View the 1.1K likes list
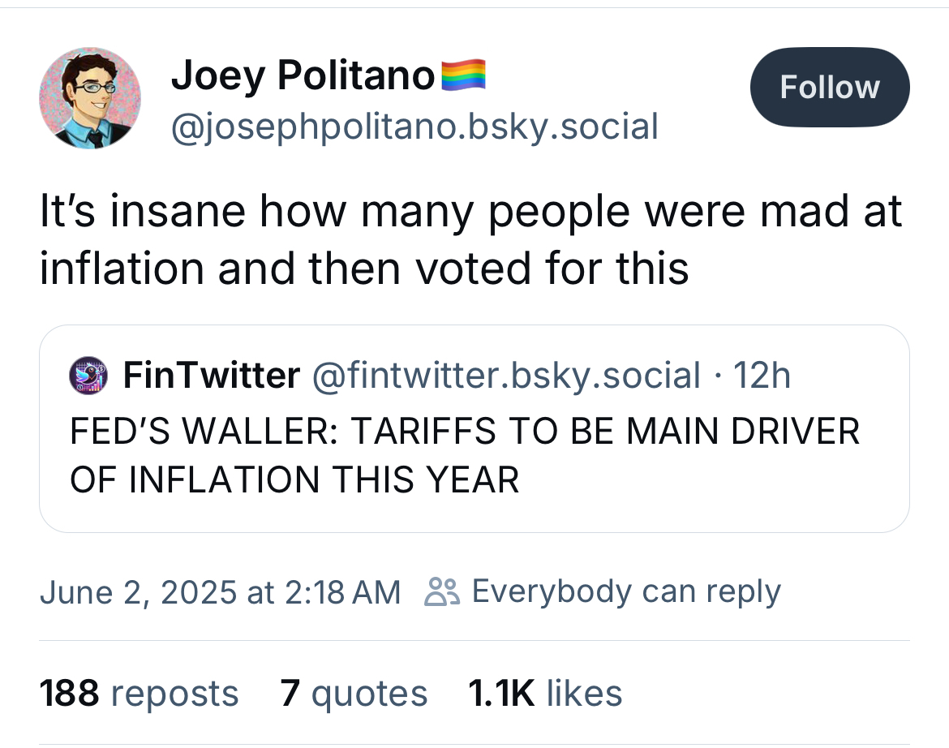The width and height of the screenshot is (949, 748). (545, 694)
